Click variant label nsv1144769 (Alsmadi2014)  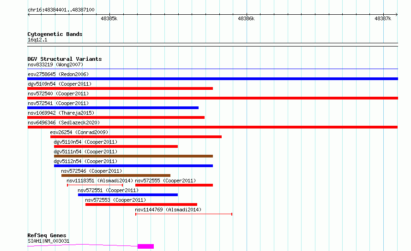[x=168, y=210]
